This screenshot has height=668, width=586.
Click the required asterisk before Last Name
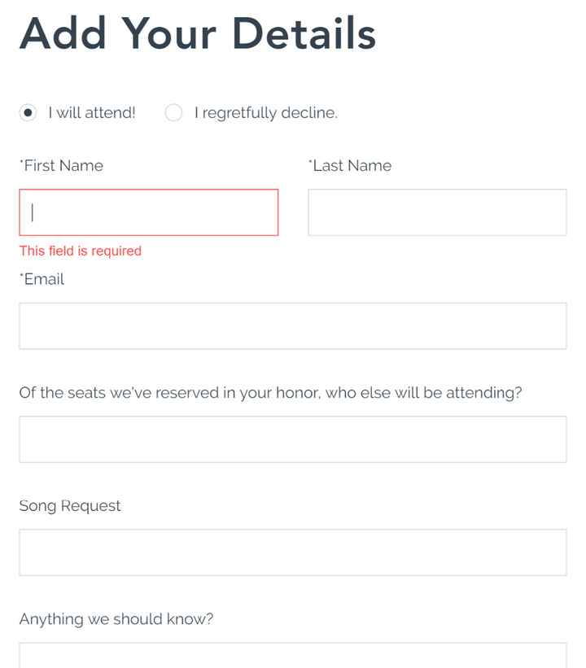click(310, 162)
